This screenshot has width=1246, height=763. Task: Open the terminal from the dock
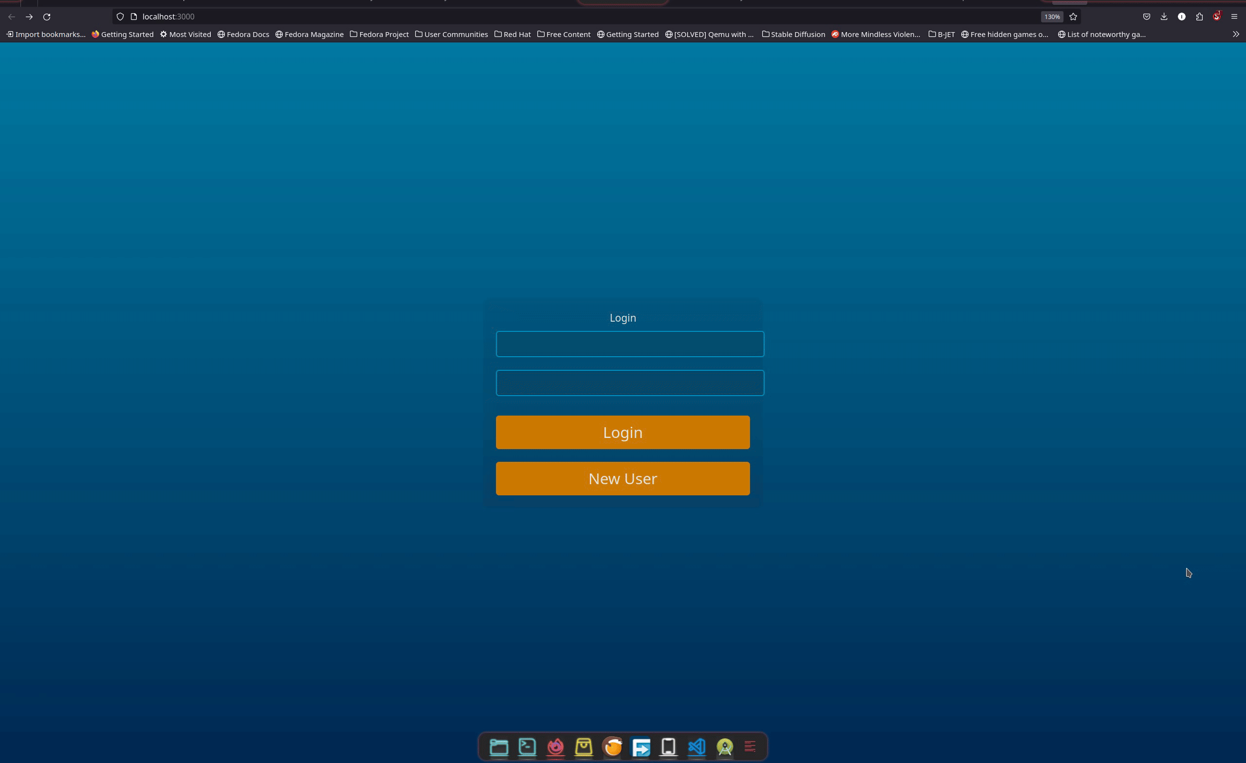click(527, 747)
